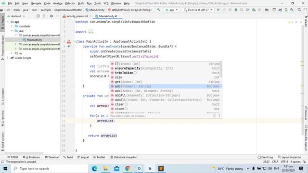Open Microsoft Edge from the taskbar
This screenshot has width=308, height=173.
(94, 169)
